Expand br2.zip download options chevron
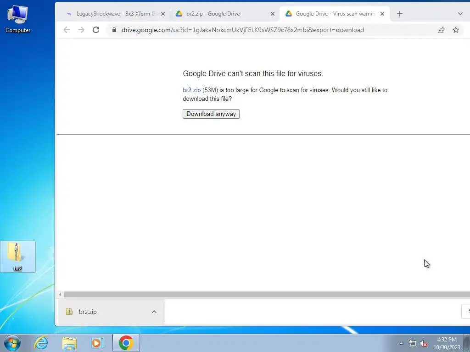Screen dimensions: 470x352 tap(154, 312)
